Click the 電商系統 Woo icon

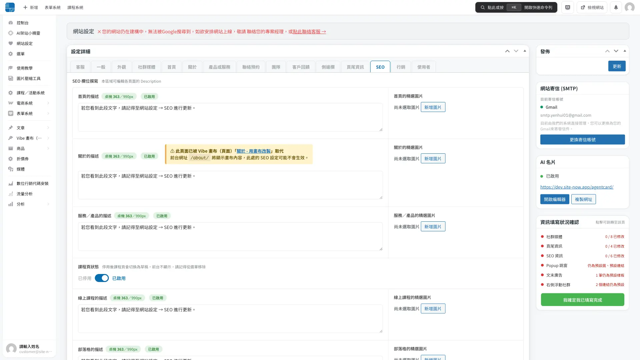pos(11,103)
